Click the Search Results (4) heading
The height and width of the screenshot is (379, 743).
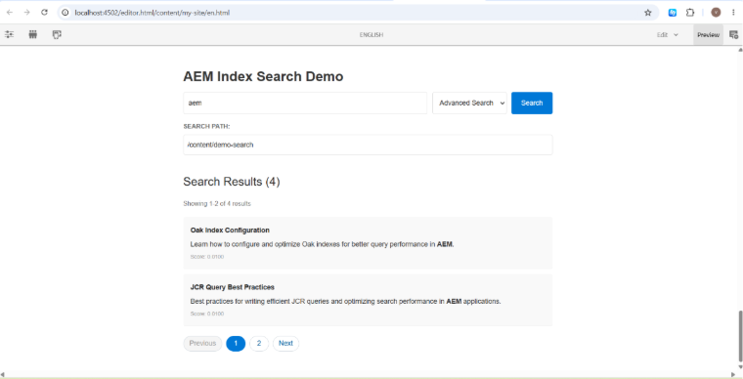click(x=232, y=182)
